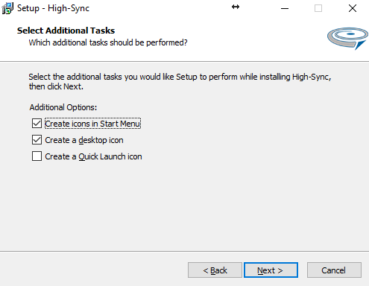
Task: Uncheck the Create a desktop icon checkbox
Action: (x=37, y=140)
